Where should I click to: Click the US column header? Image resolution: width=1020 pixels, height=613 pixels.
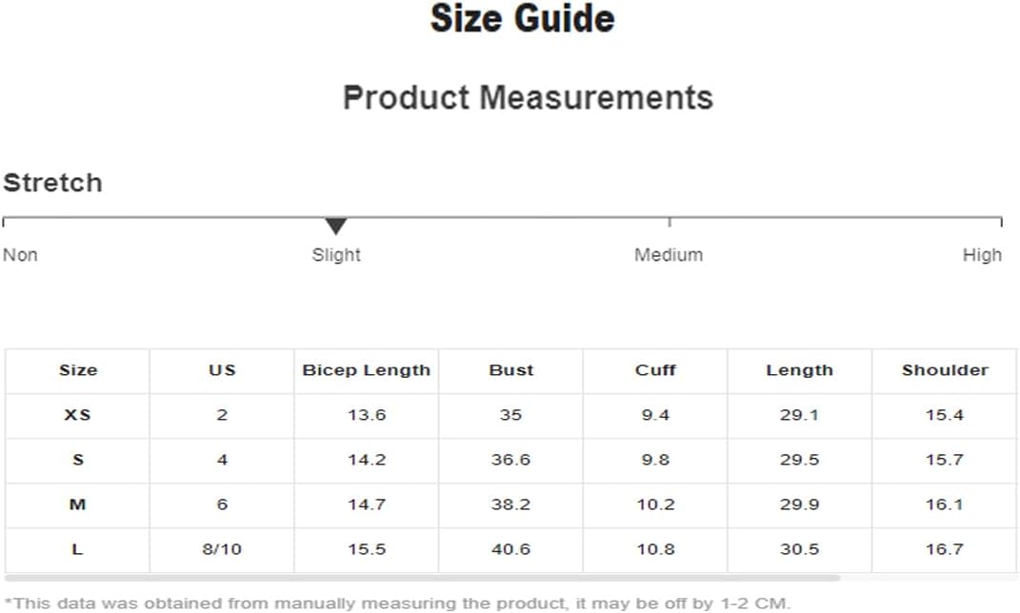(222, 370)
